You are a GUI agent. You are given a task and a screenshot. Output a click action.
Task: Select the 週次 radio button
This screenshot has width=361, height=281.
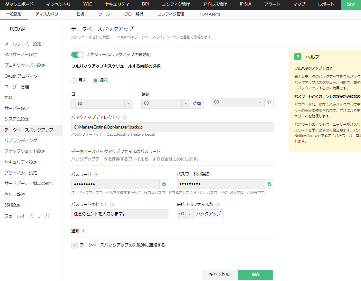[x=95, y=80]
